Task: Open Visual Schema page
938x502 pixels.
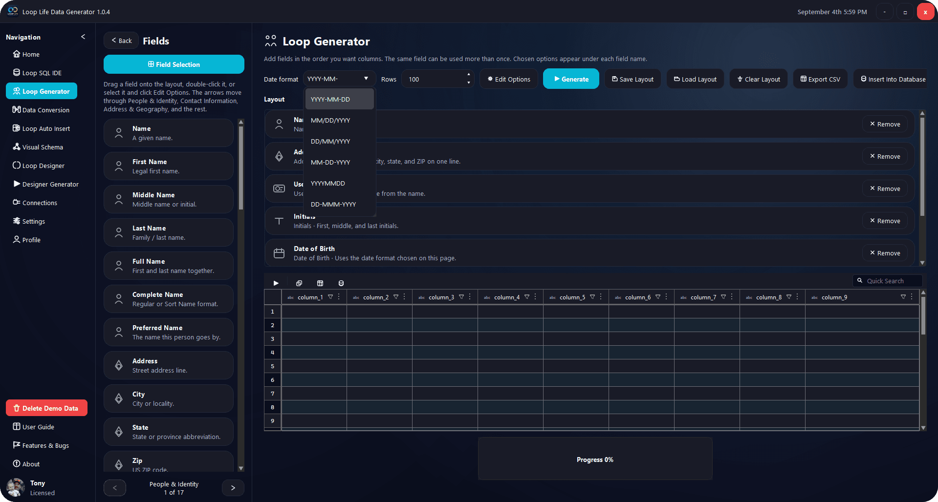Action: (38, 147)
